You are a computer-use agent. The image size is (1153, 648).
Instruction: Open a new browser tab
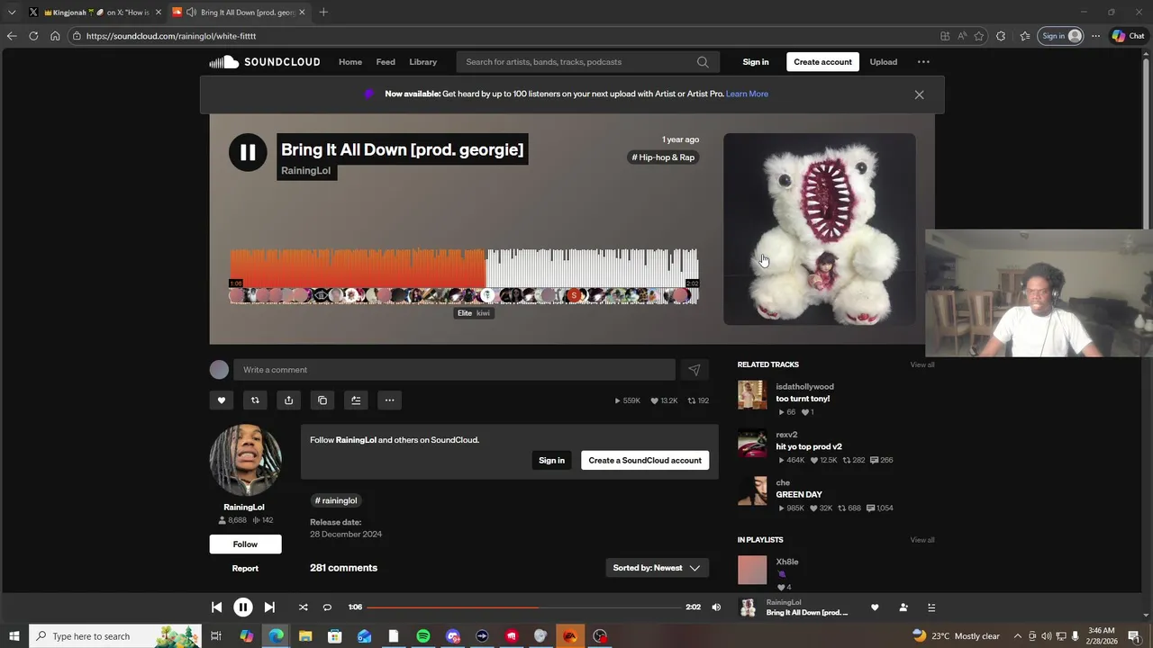click(323, 13)
